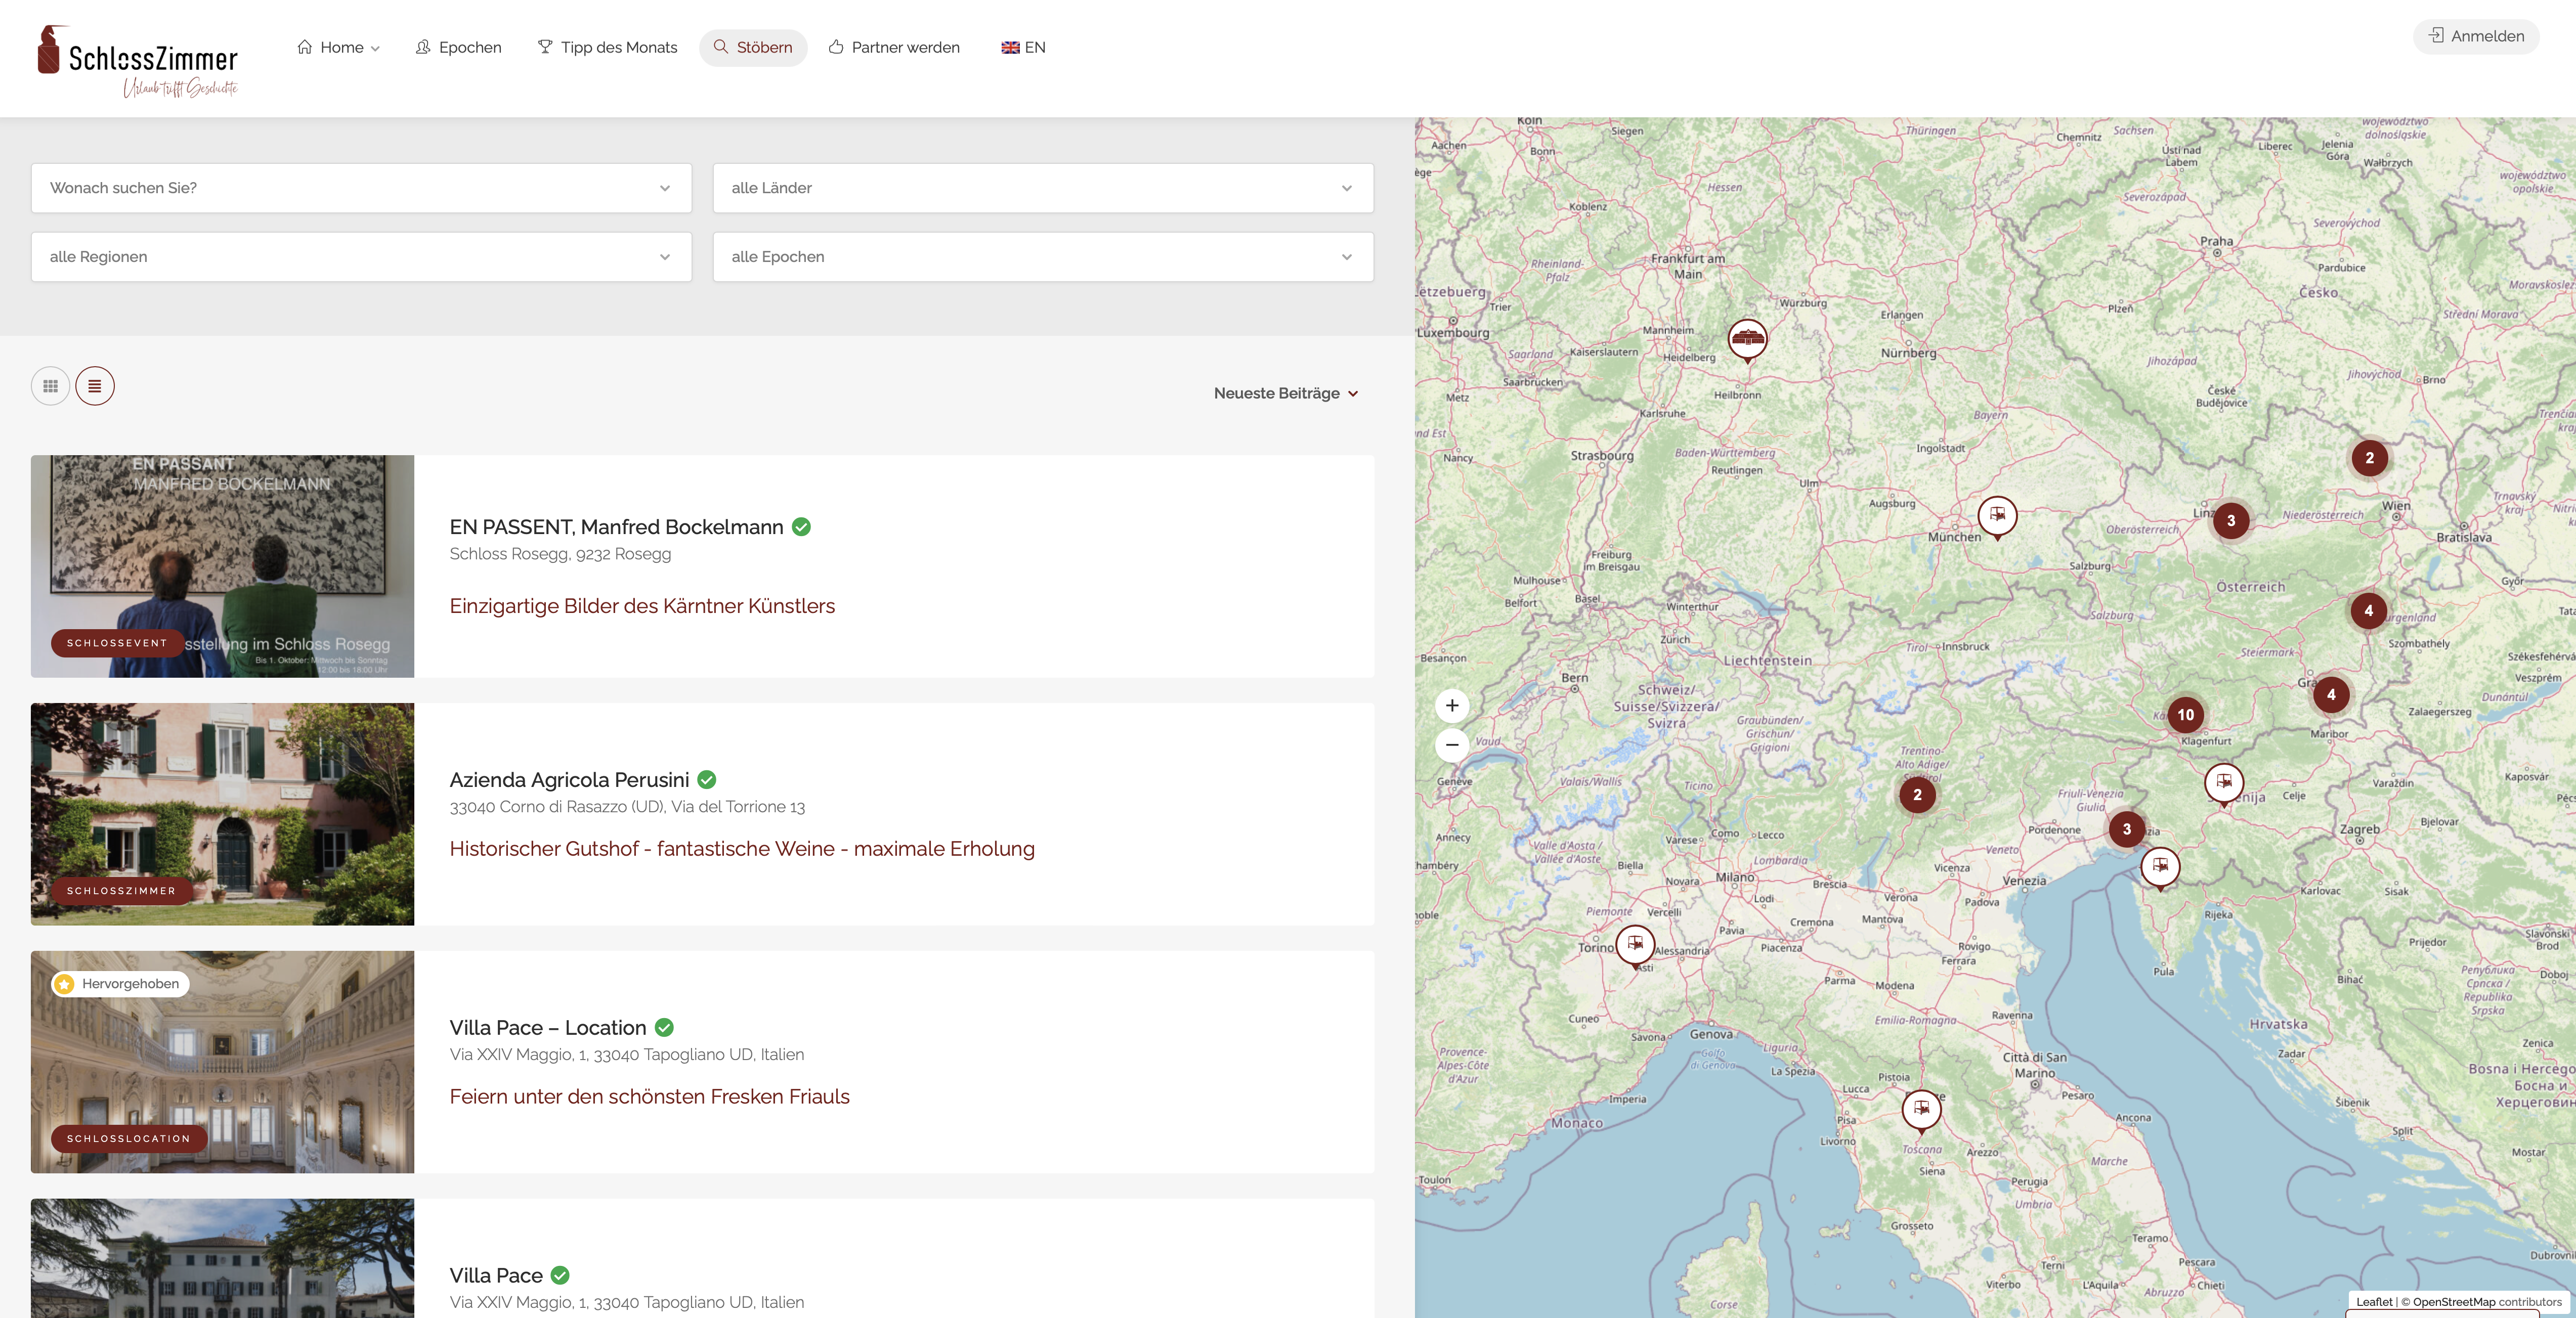Open cluster 10 near Klagenfurt
2576x1318 pixels.
click(2186, 715)
